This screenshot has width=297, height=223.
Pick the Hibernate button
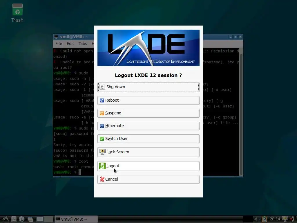(148, 126)
